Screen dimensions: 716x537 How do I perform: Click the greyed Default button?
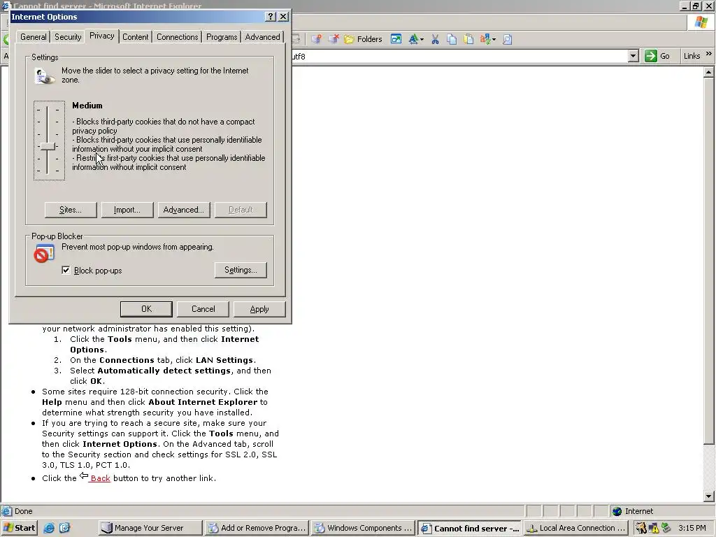241,210
